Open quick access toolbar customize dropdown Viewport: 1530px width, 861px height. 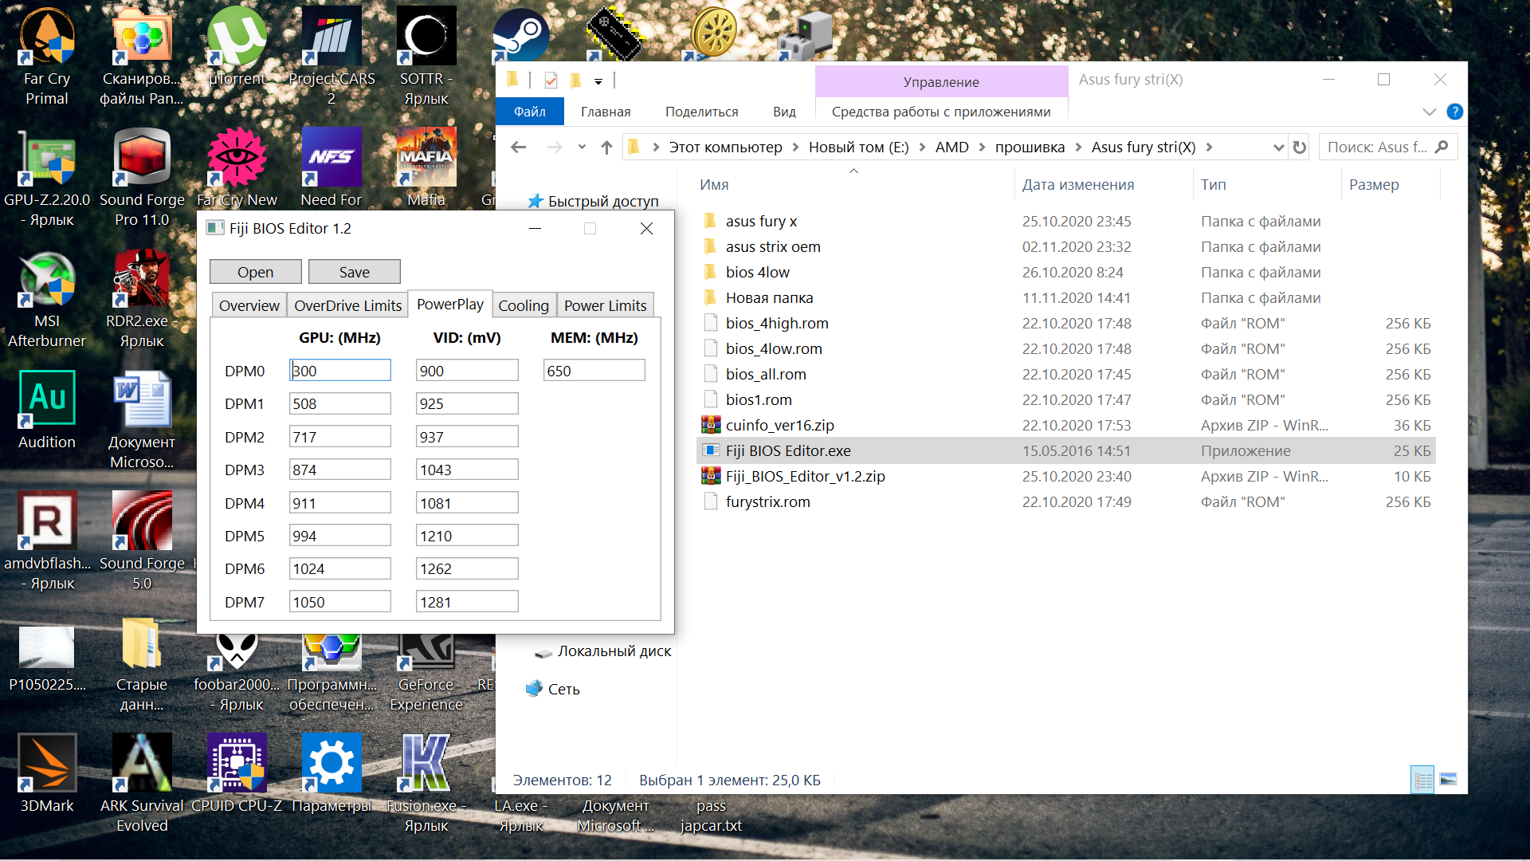(598, 81)
